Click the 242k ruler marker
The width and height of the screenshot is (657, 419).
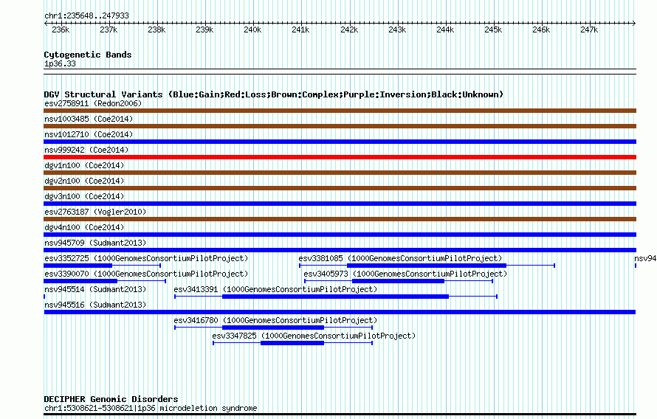[x=349, y=30]
